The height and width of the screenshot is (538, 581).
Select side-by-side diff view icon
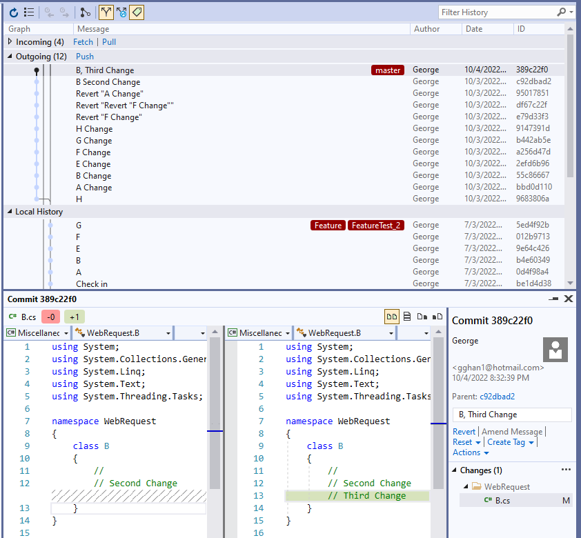click(x=392, y=317)
